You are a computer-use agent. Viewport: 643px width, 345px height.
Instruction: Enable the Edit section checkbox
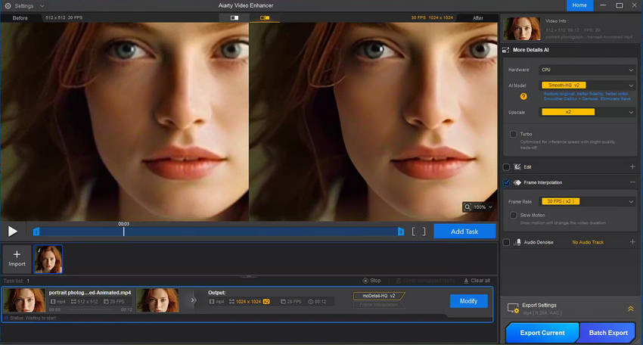506,167
